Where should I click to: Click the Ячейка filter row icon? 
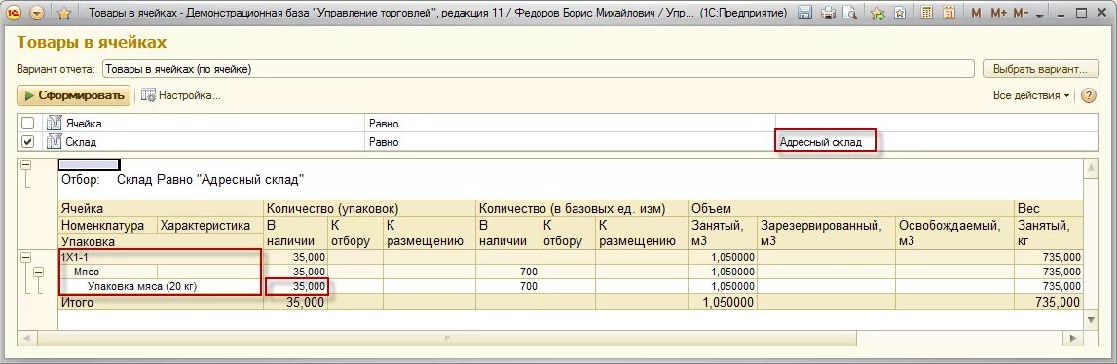point(55,124)
